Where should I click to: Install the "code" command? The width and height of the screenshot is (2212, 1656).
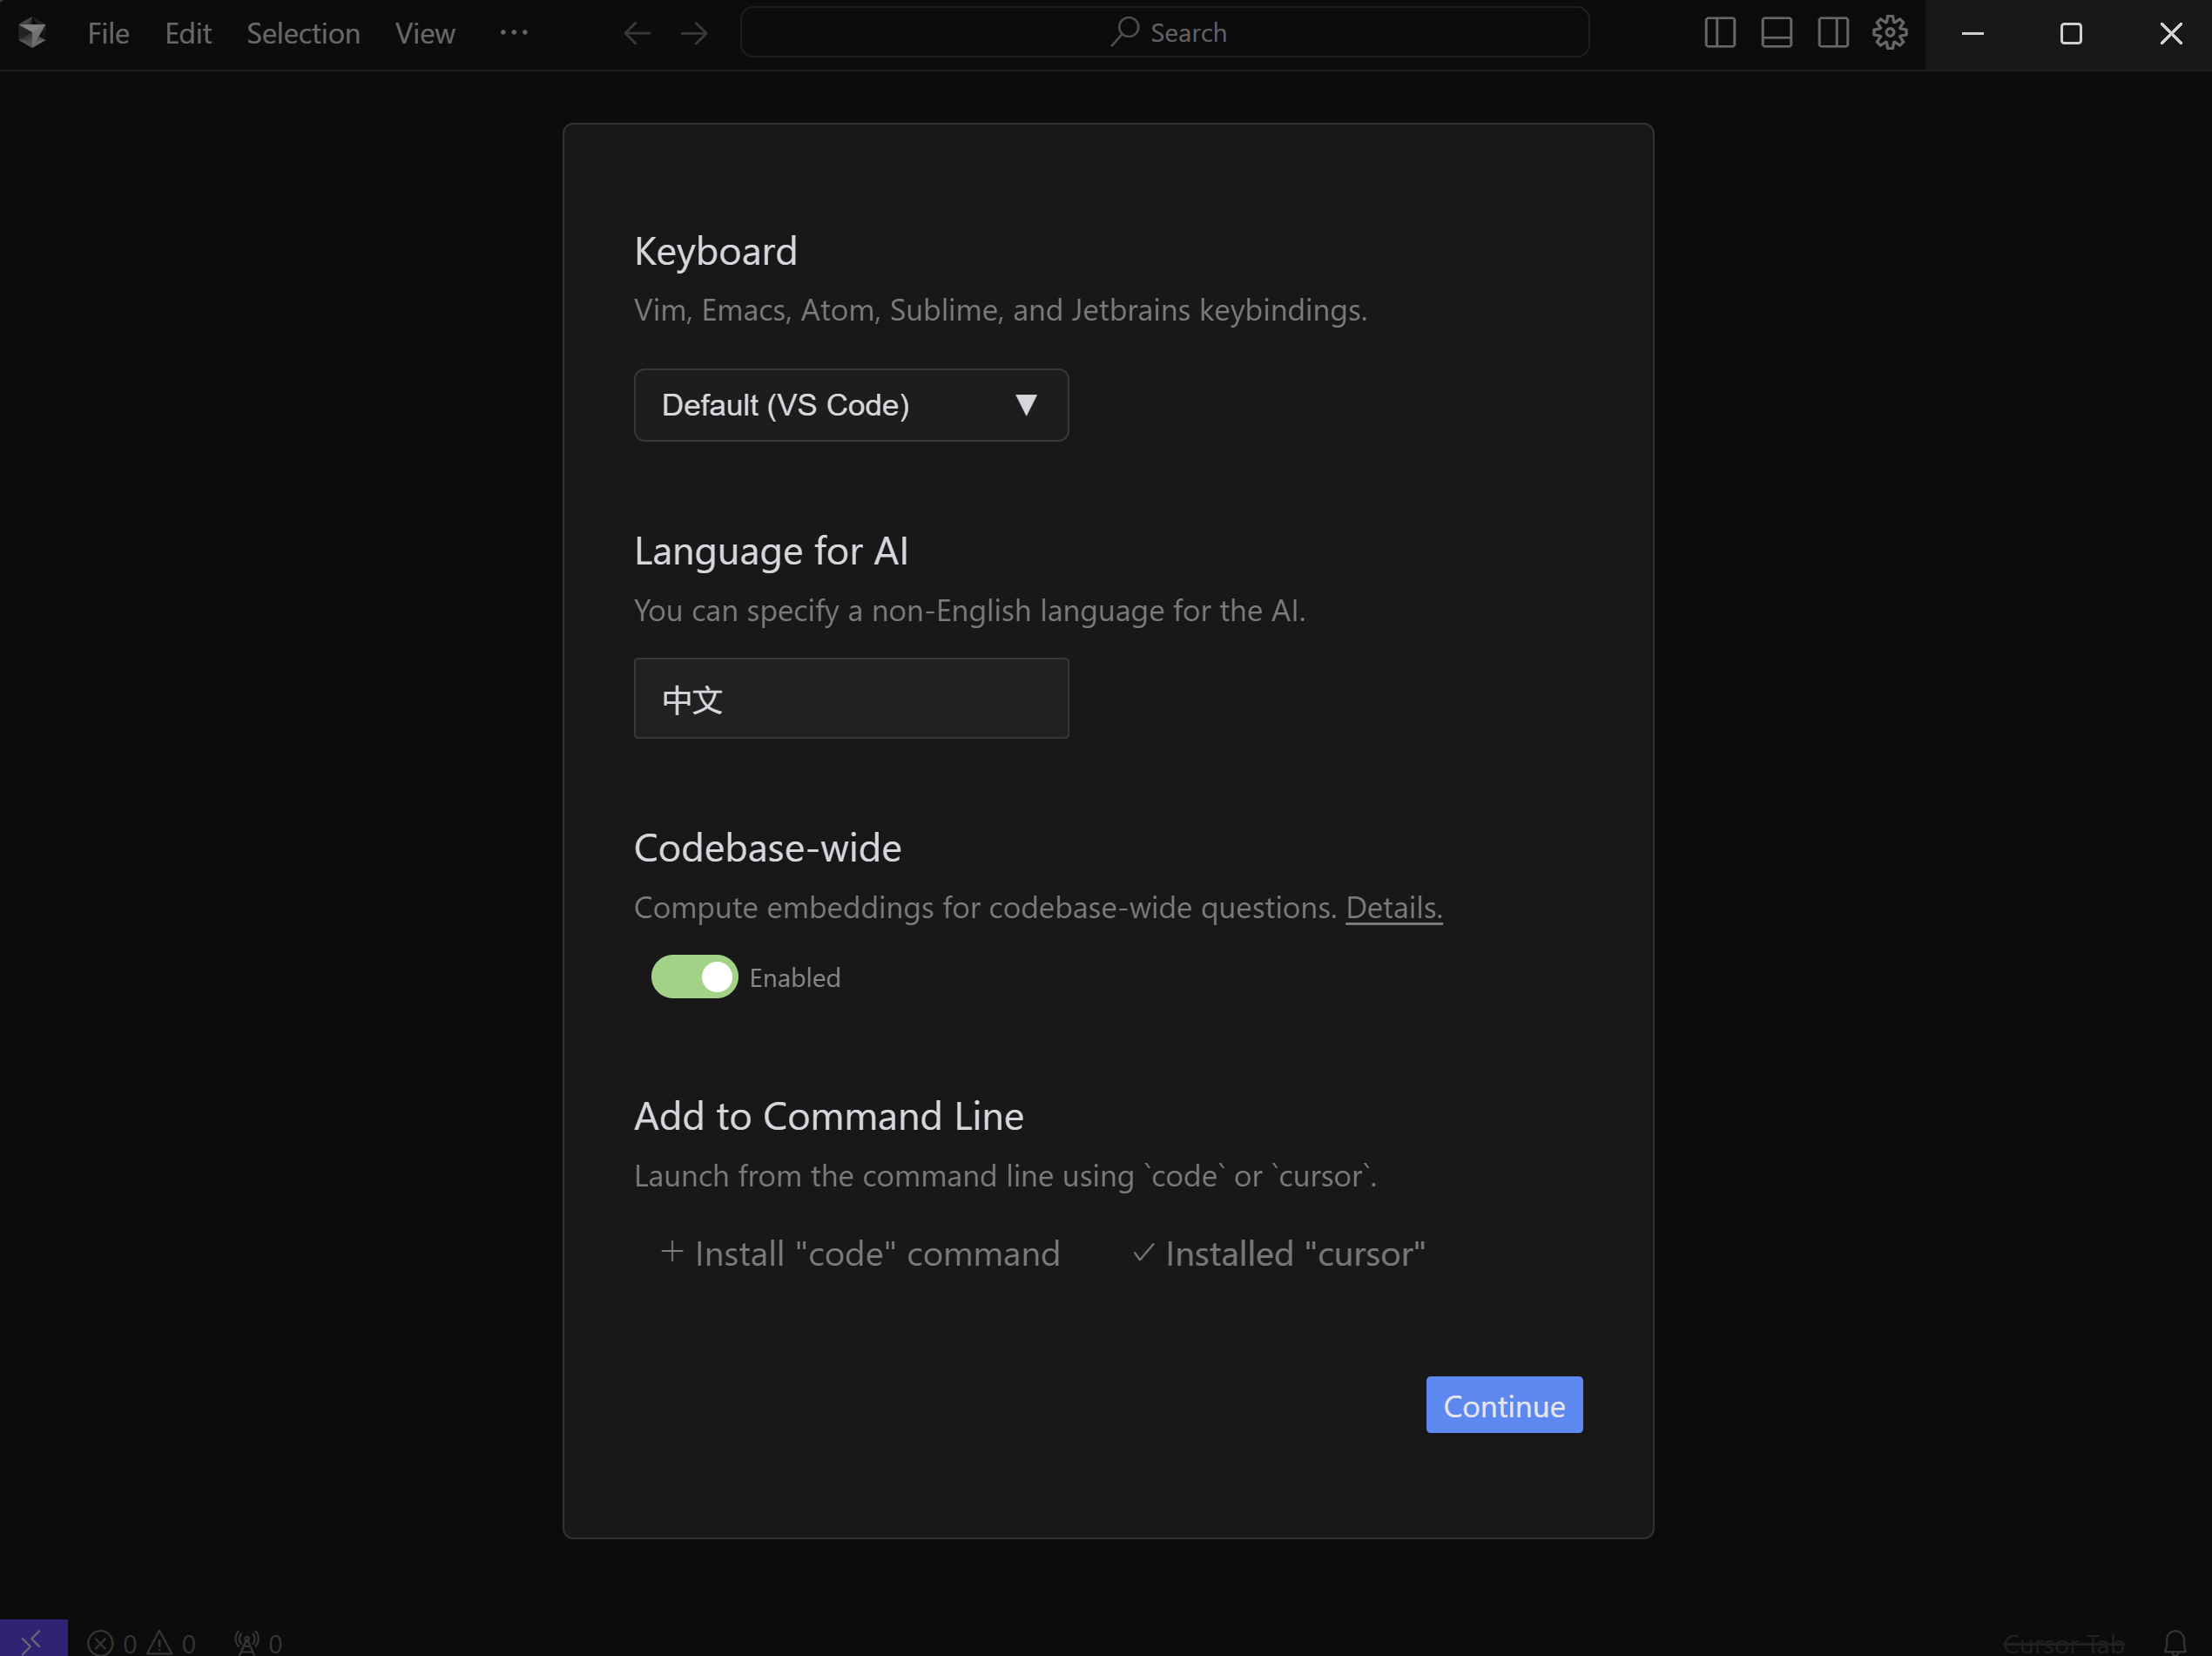pyautogui.click(x=860, y=1253)
